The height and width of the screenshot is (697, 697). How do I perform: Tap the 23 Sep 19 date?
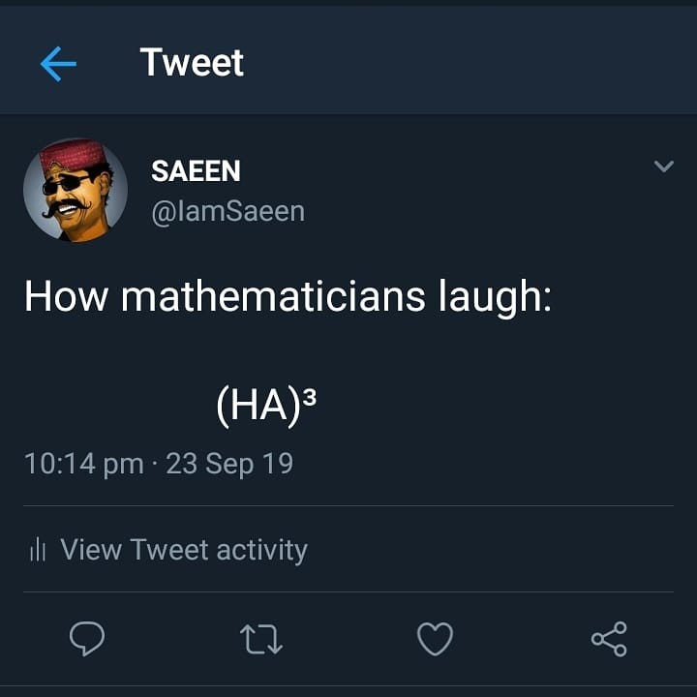229,464
